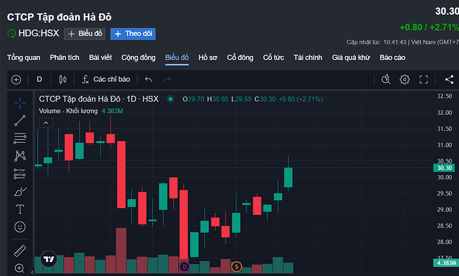This screenshot has width=459, height=276.
Task: Select the text annotation tool
Action: [21, 209]
